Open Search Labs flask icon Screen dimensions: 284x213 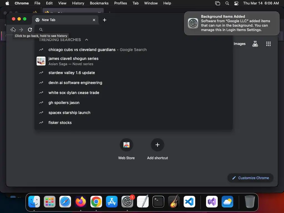255,44
